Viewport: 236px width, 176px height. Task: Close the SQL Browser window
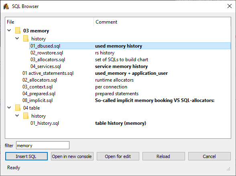(230, 6)
